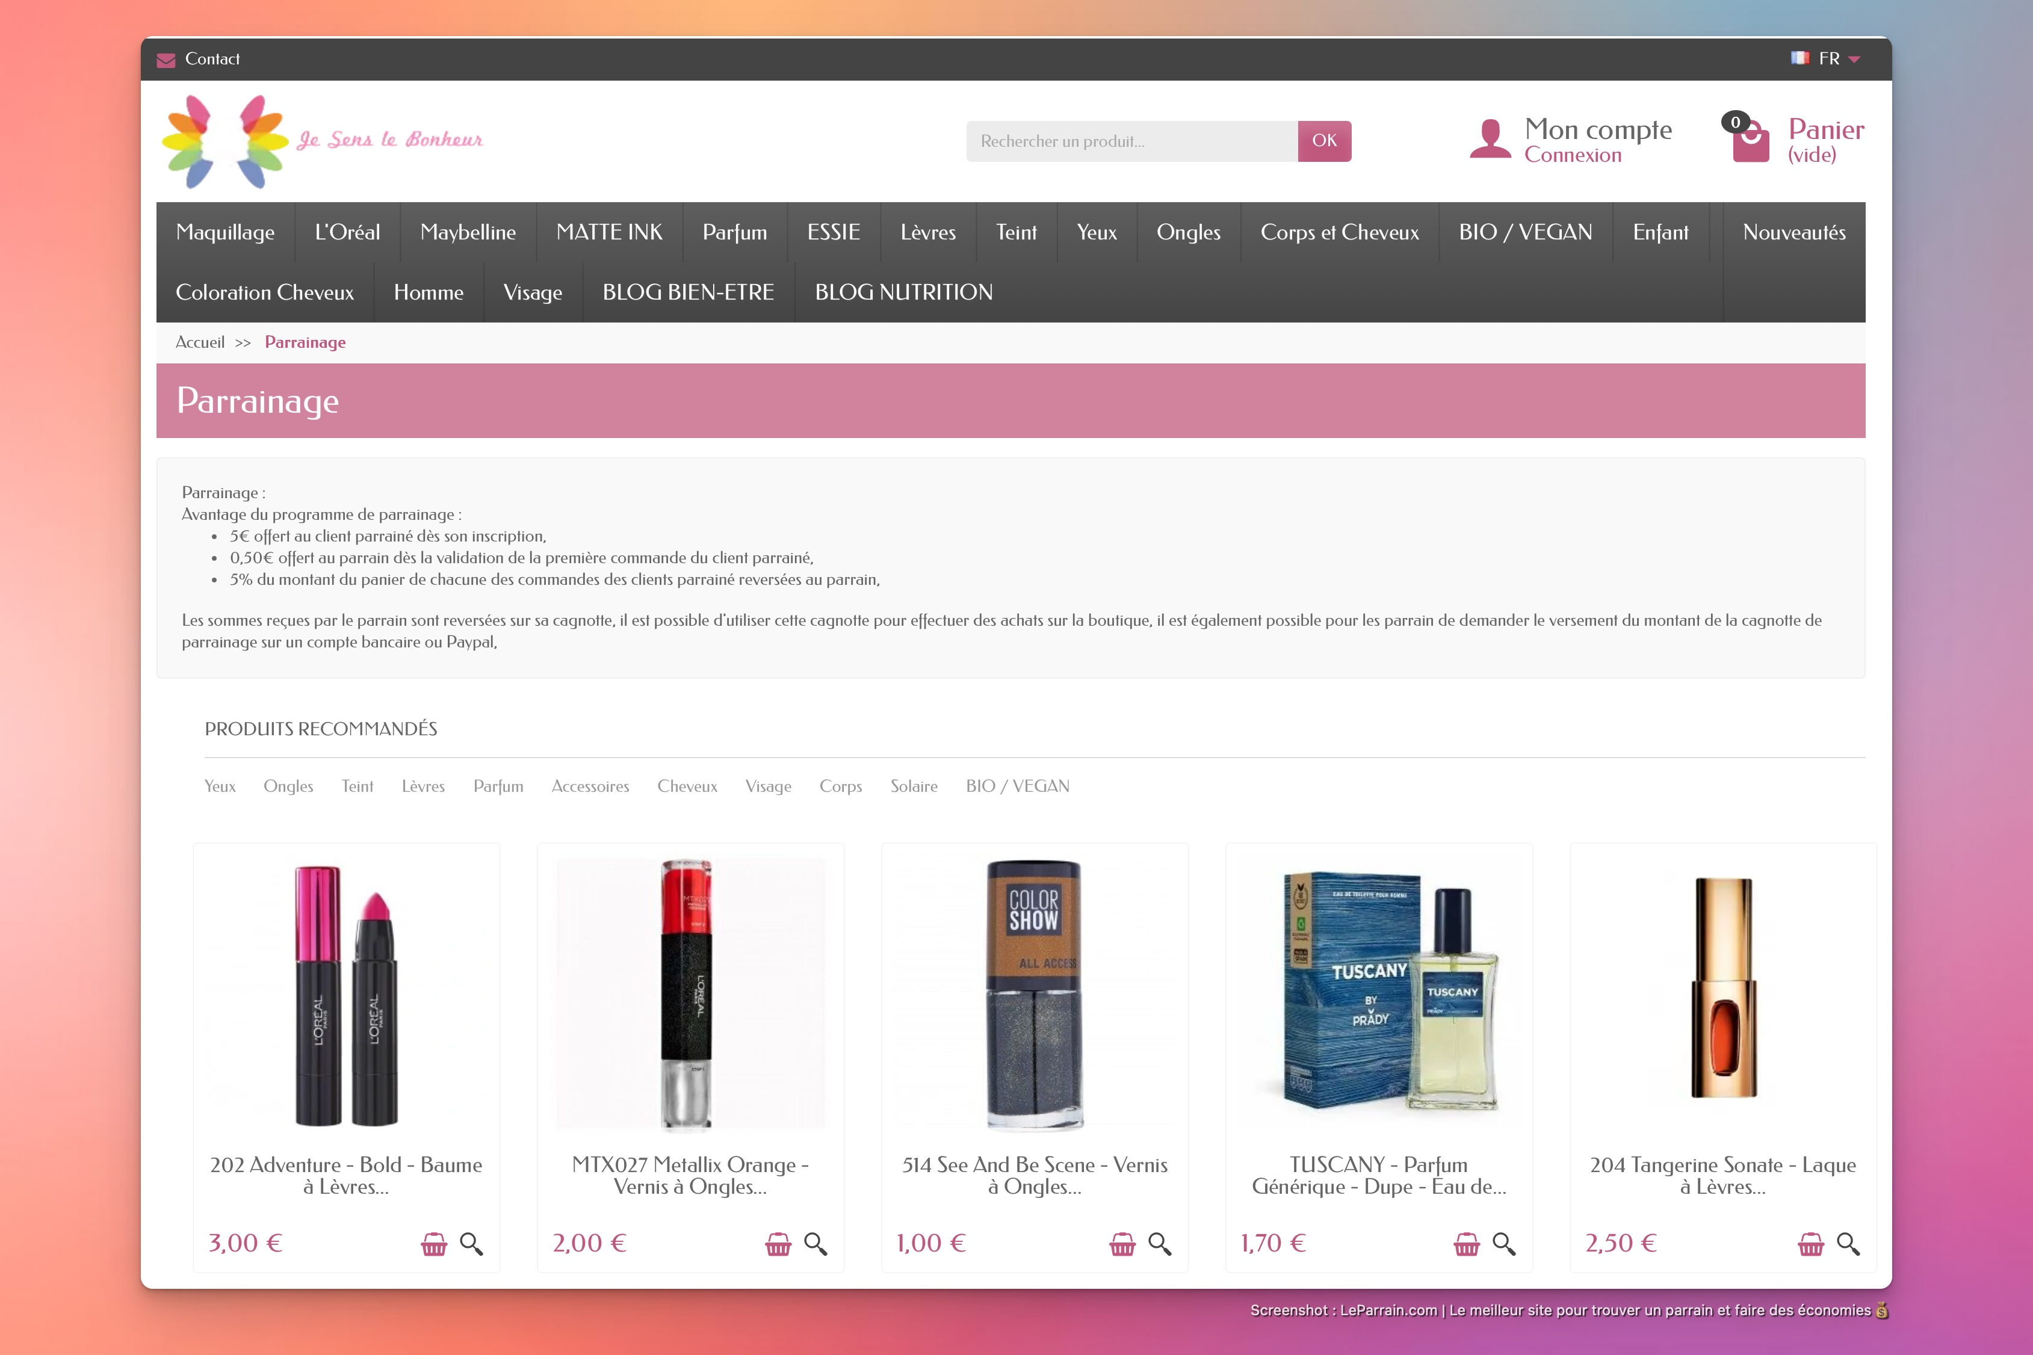Add 202 Adventure lip balm to basket
This screenshot has height=1355, width=2033.
point(434,1244)
